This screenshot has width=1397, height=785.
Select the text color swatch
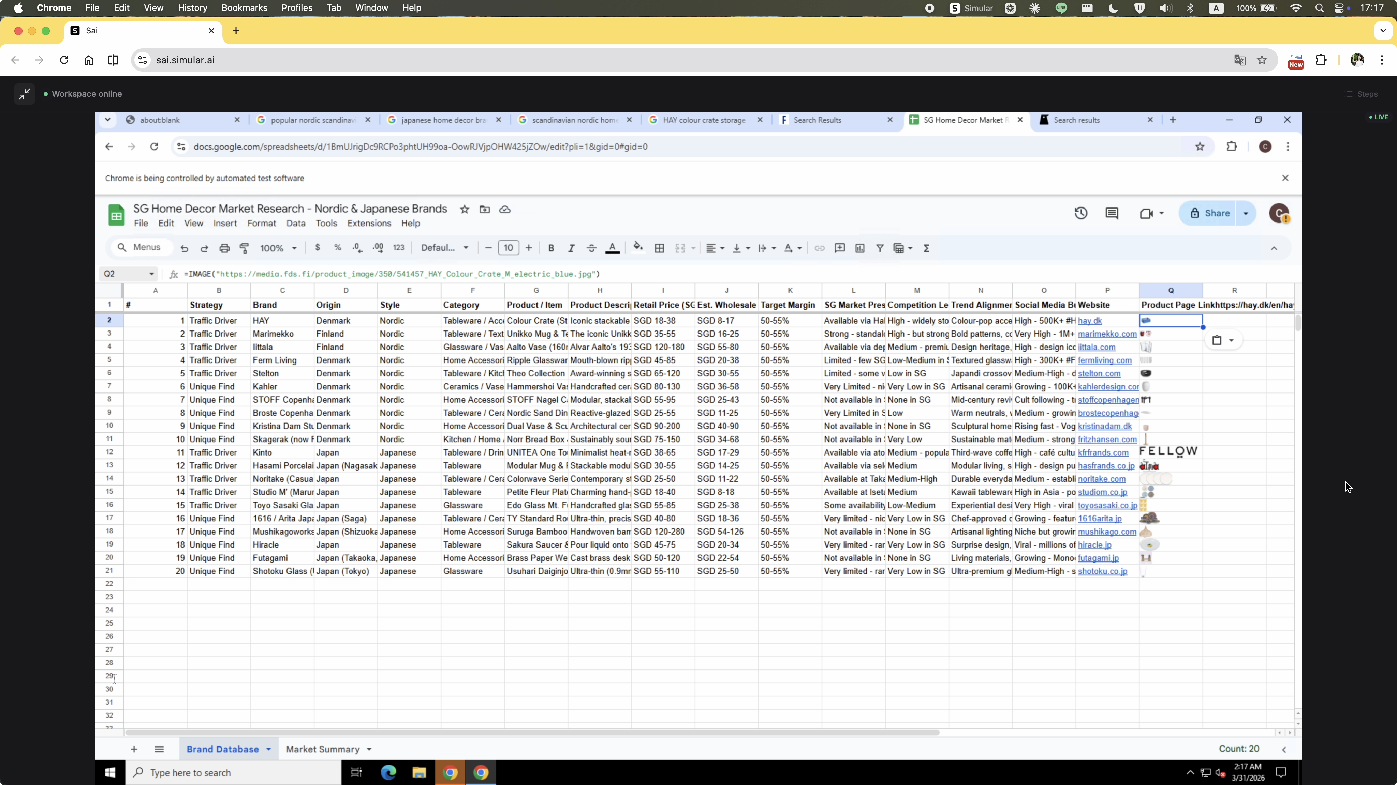pos(612,248)
